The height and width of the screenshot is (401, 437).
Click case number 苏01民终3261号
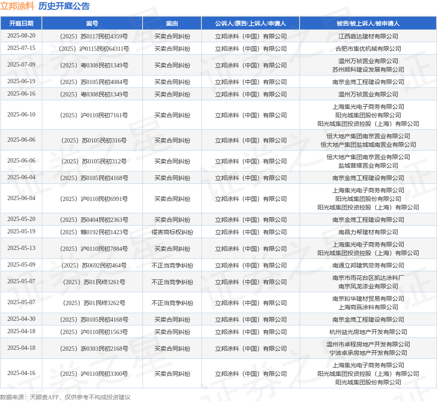(x=94, y=282)
